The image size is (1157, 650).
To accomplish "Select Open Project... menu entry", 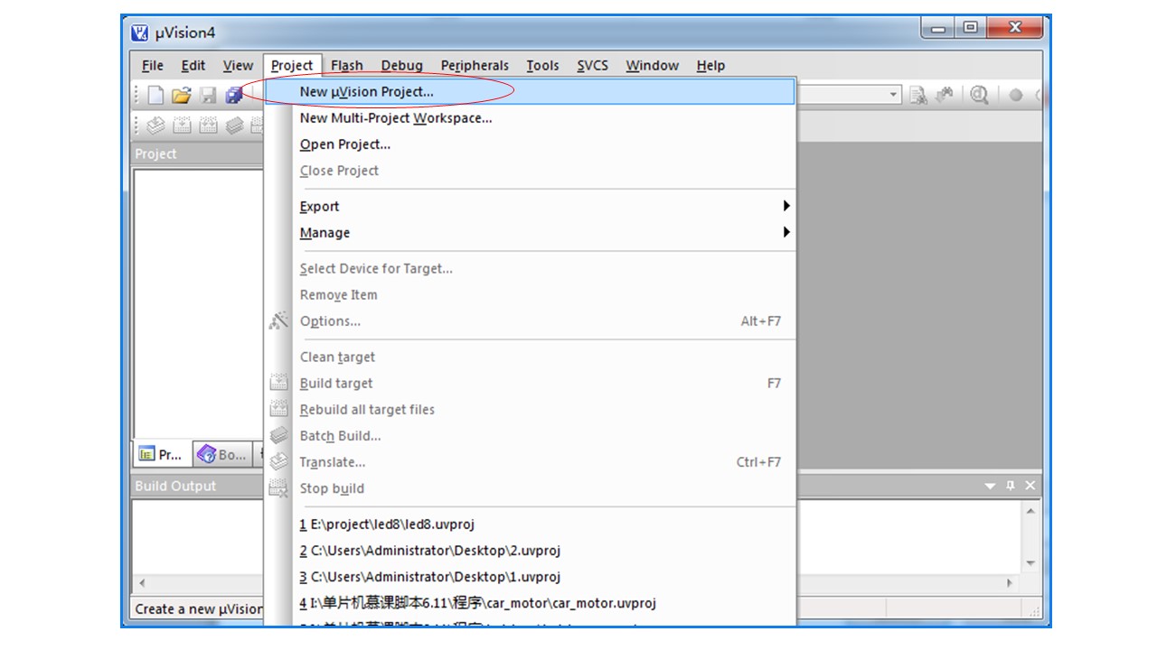I will click(531, 144).
